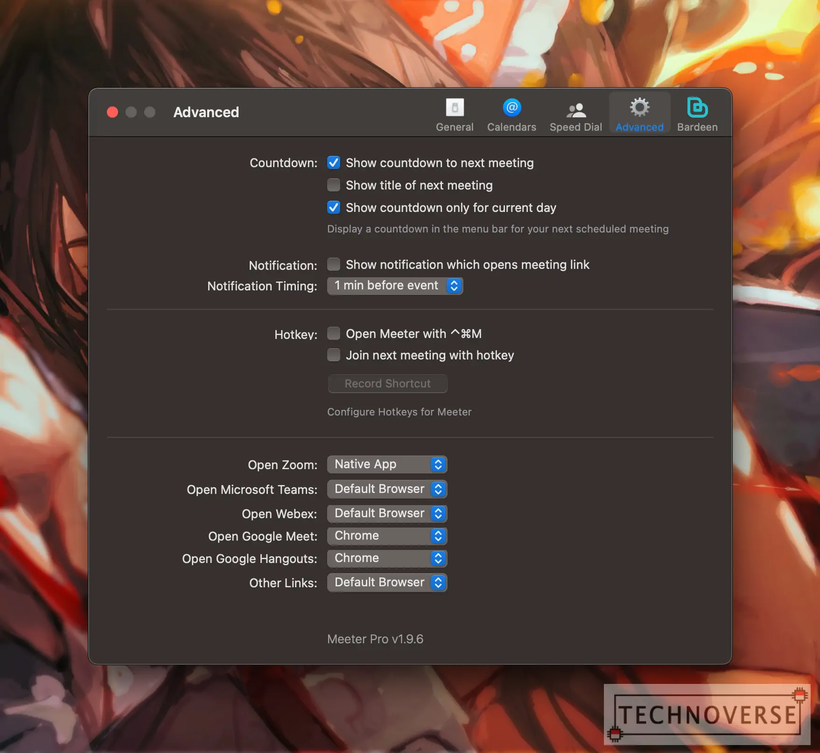Change Open Zoom from Native App
The width and height of the screenshot is (820, 753).
387,464
